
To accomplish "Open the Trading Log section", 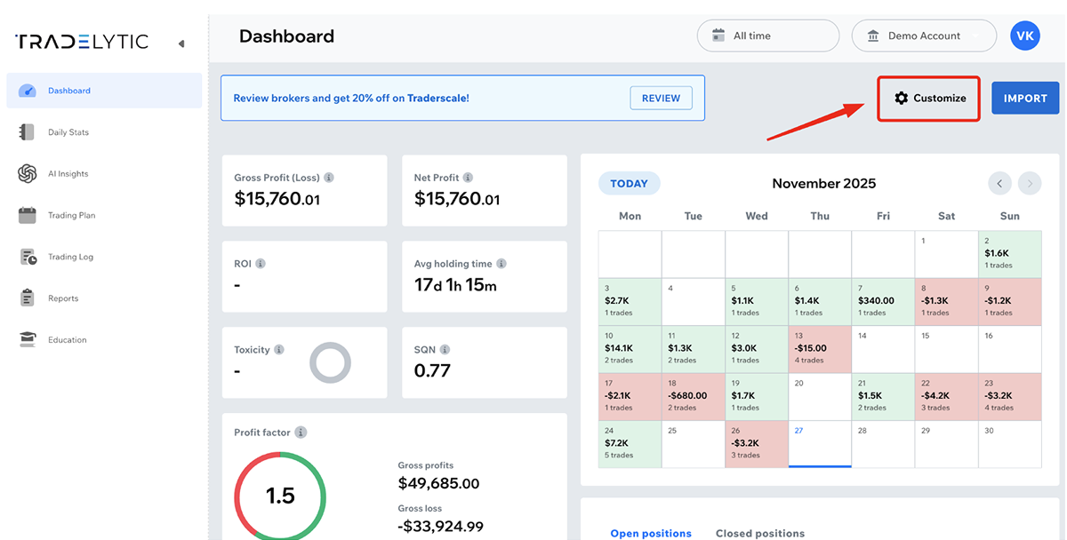I will [28, 256].
